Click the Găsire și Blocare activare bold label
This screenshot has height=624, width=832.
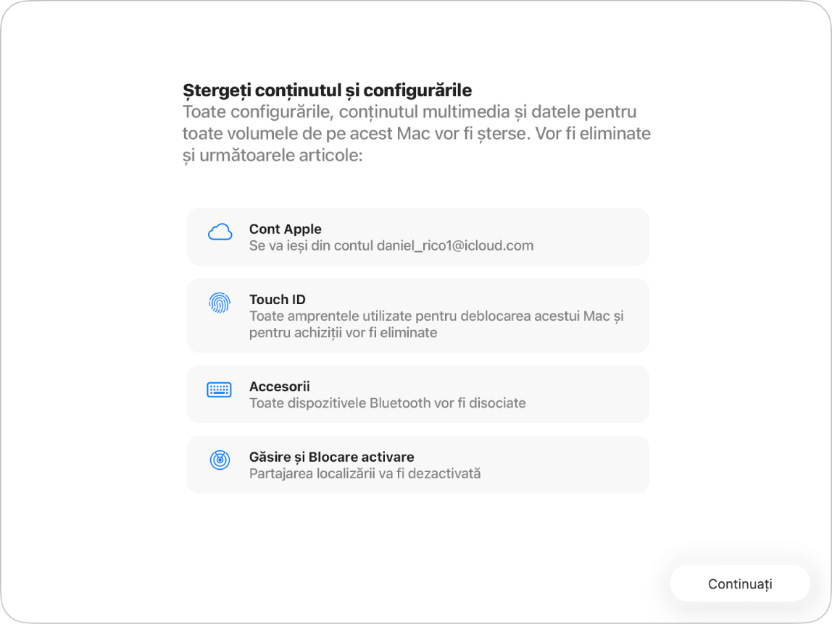(332, 457)
